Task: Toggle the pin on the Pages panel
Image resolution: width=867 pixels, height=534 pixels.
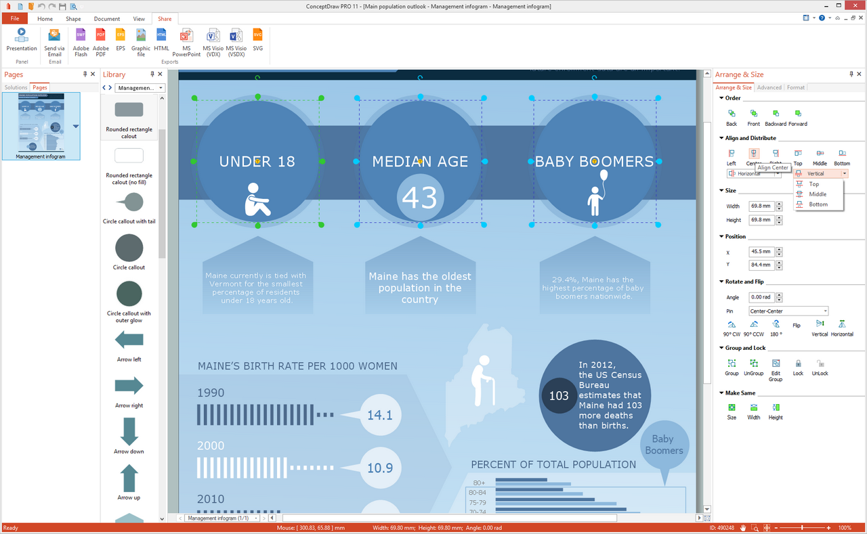Action: pos(85,74)
